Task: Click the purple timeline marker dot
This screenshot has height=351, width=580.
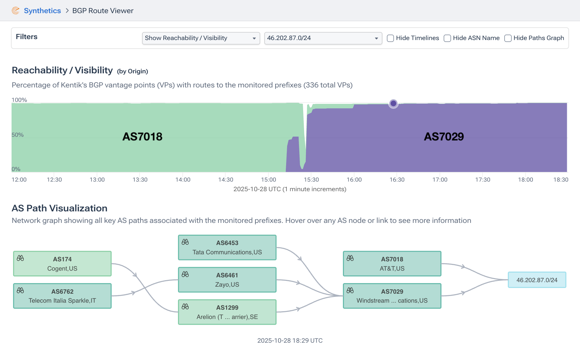Action: tap(393, 103)
